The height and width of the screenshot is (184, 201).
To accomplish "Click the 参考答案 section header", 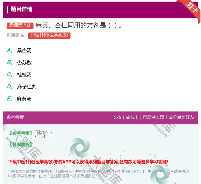I will (x=15, y=117).
